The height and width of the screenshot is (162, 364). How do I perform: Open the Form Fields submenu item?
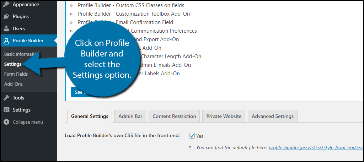16,74
